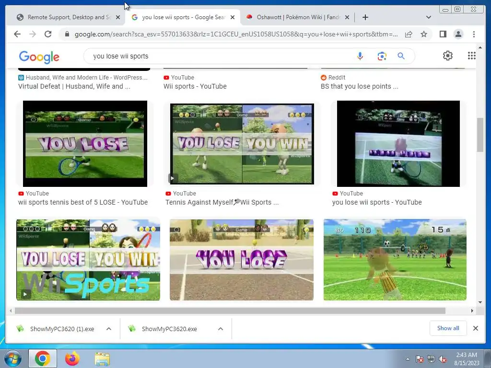
Task: Click the horizontal scrollbar thumb
Action: click(230, 310)
